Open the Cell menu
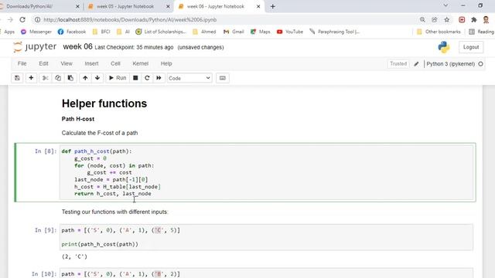The width and height of the screenshot is (495, 278). coord(115,63)
